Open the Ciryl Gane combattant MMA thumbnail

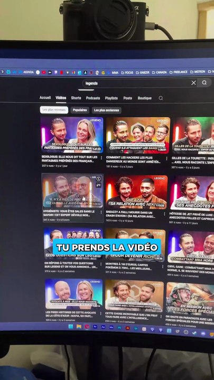click(191, 247)
